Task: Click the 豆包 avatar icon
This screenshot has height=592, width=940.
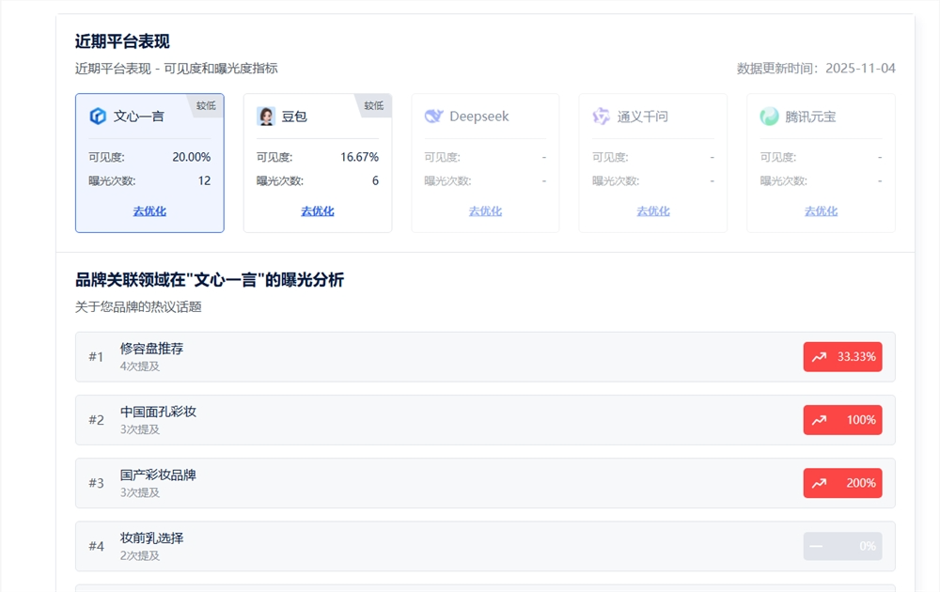Action: coord(267,116)
